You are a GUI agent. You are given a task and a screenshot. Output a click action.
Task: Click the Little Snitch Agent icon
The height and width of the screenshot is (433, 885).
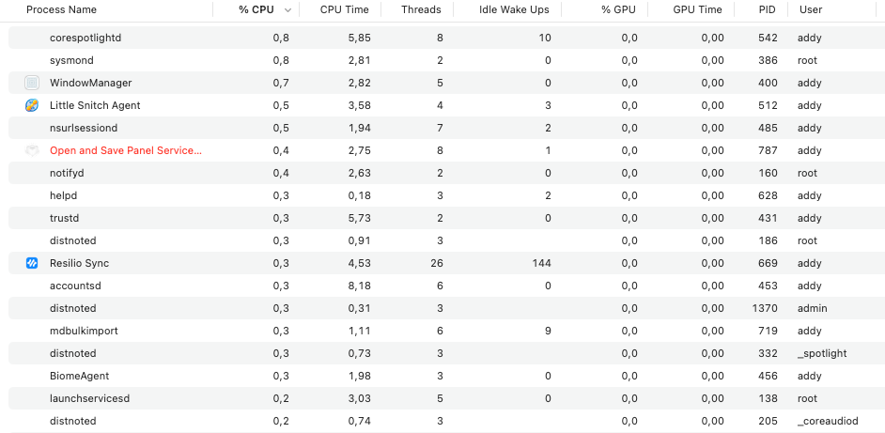32,105
